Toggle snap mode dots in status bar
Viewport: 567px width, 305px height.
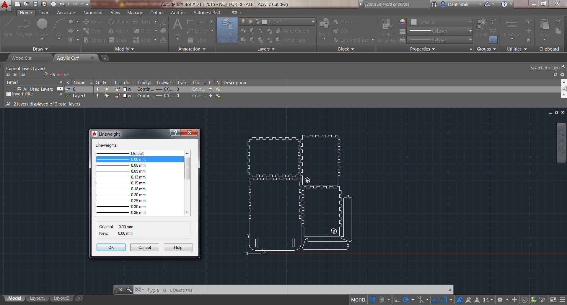382,300
